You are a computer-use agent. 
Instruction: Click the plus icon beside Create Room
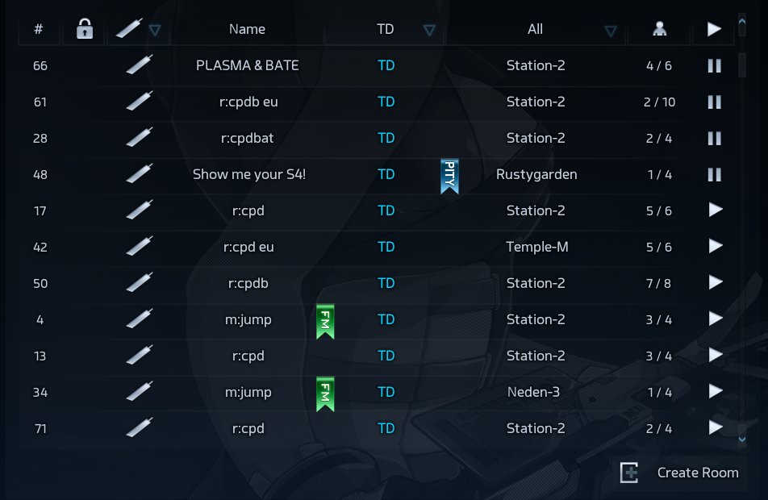click(x=629, y=473)
